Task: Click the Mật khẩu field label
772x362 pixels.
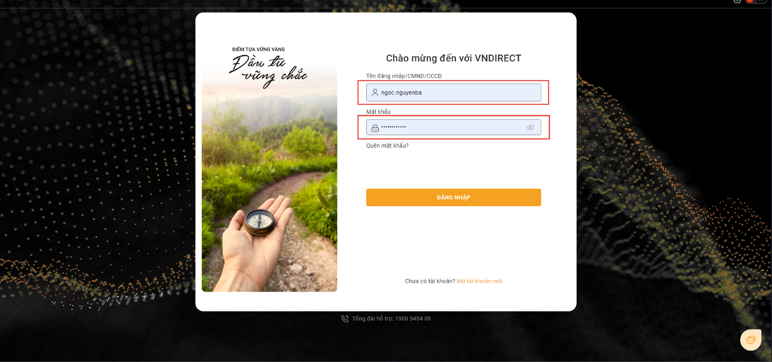Action: [x=378, y=112]
